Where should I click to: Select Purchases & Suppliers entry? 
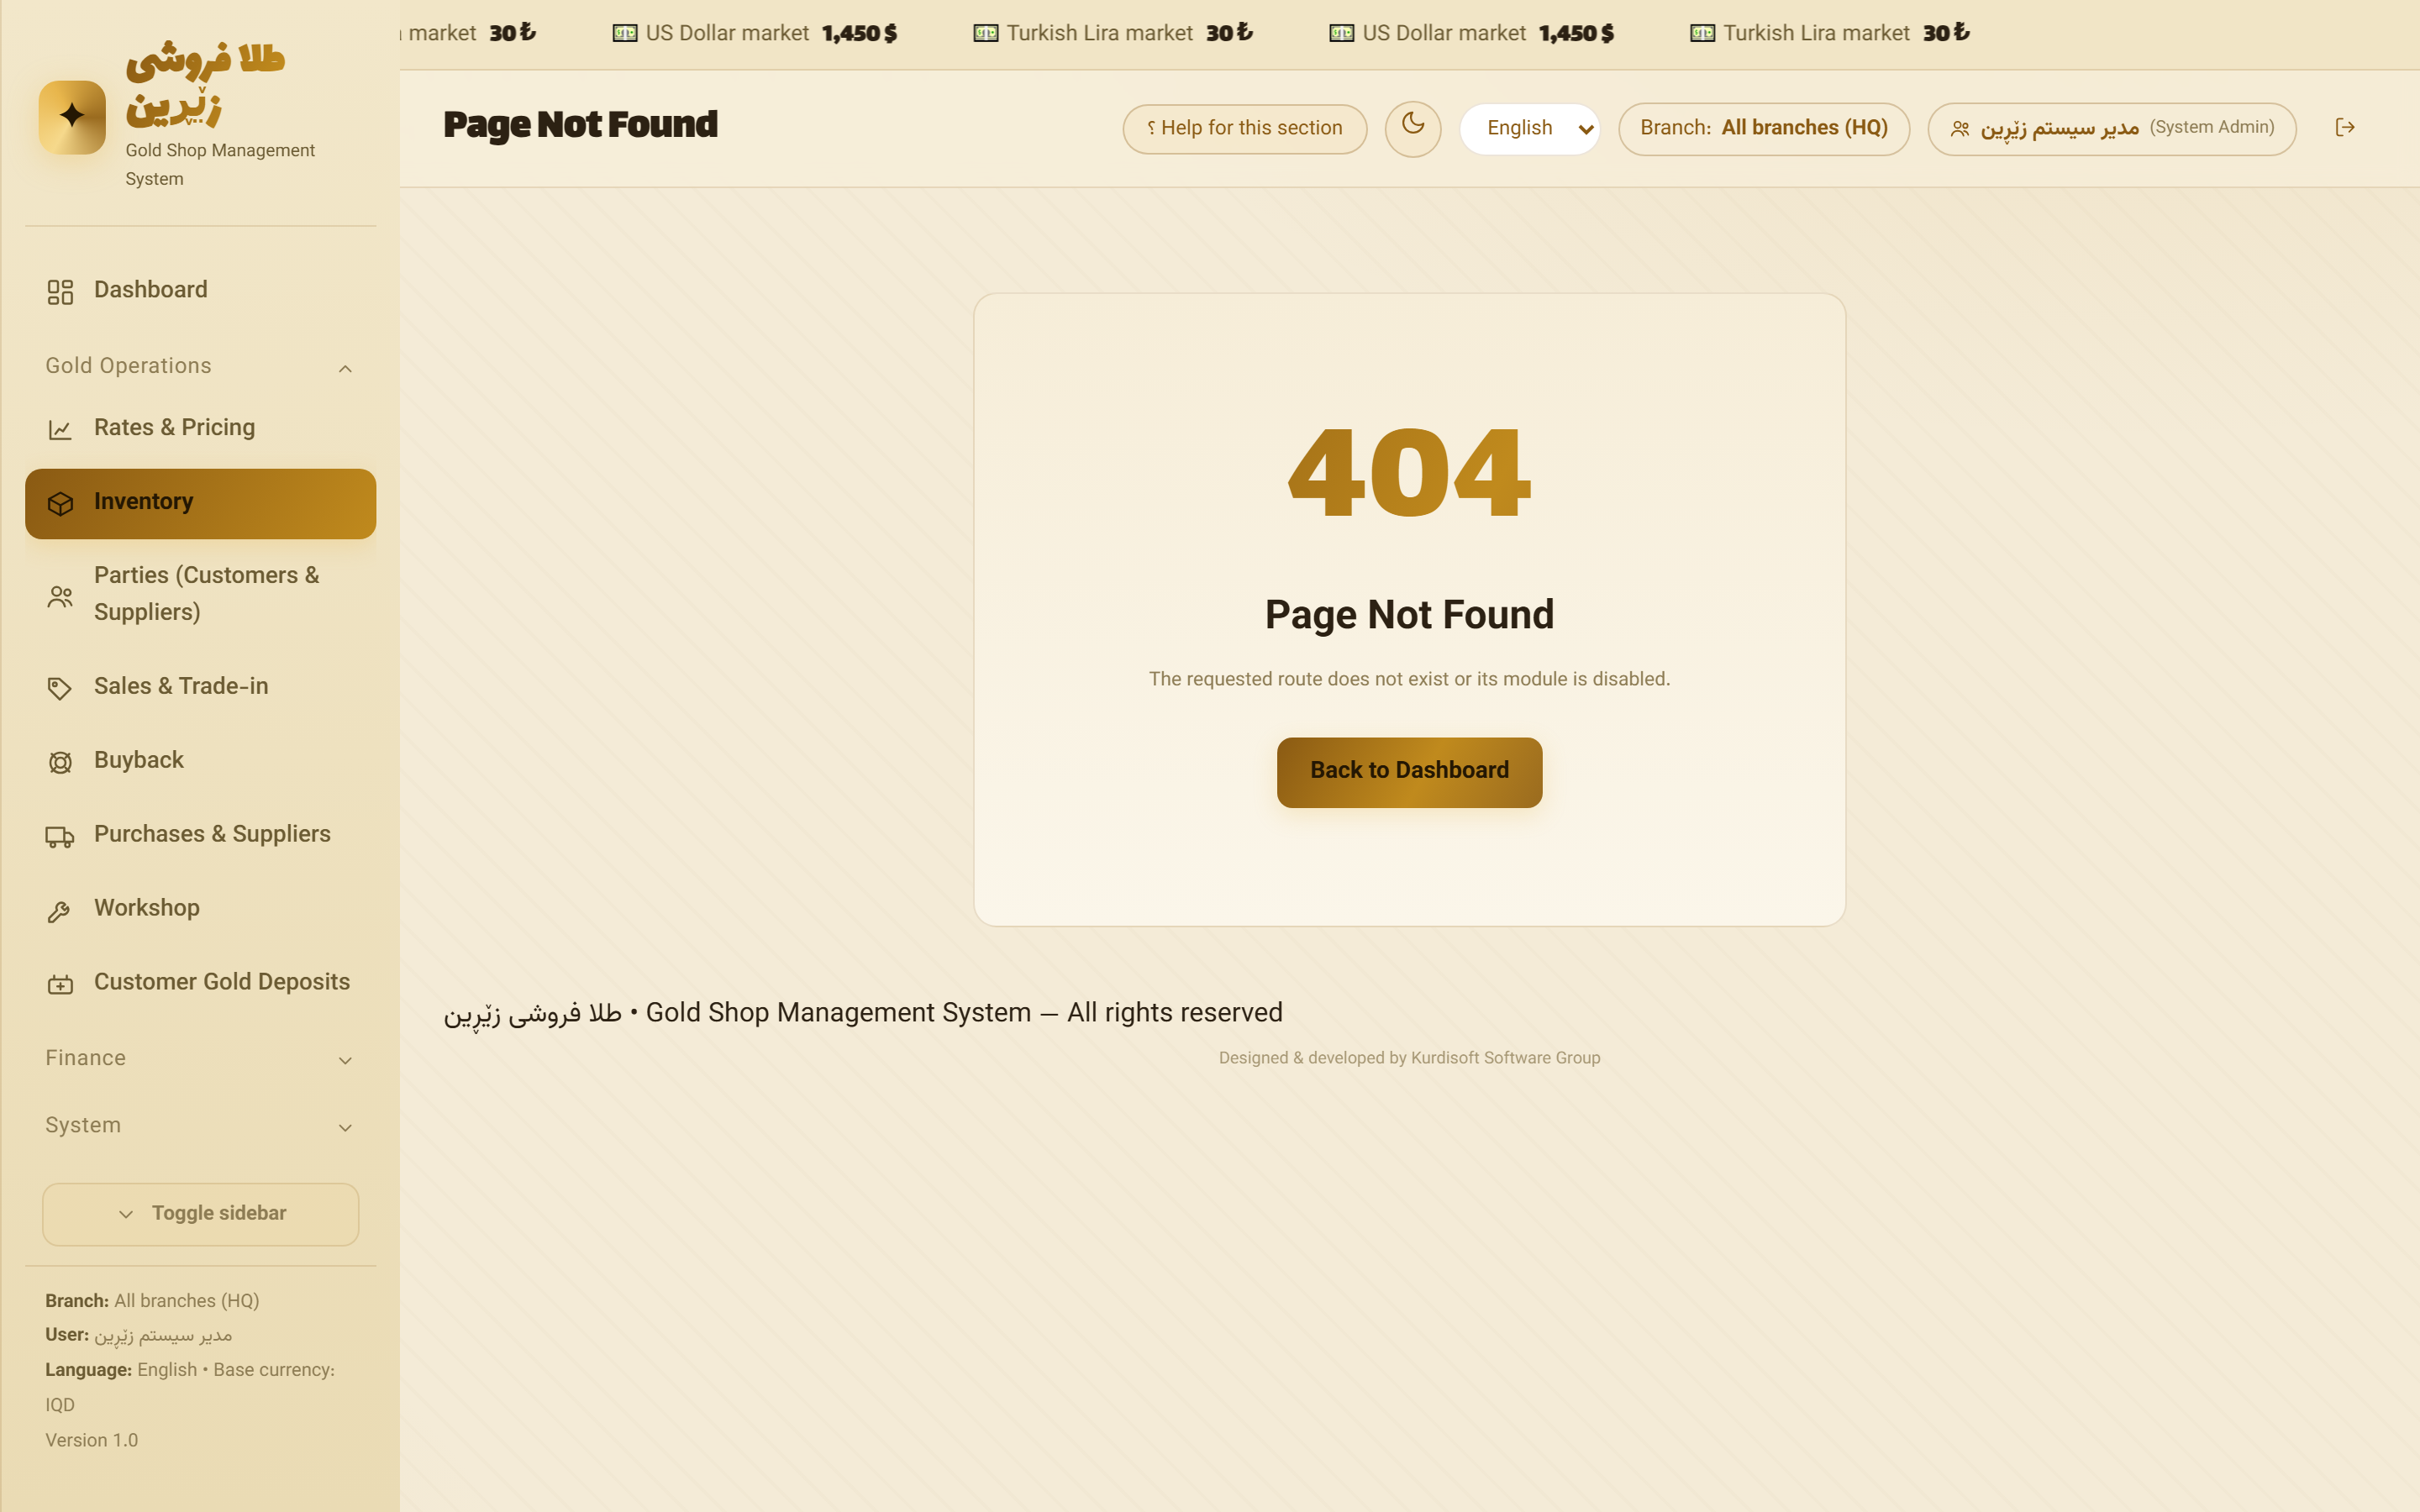(x=200, y=835)
